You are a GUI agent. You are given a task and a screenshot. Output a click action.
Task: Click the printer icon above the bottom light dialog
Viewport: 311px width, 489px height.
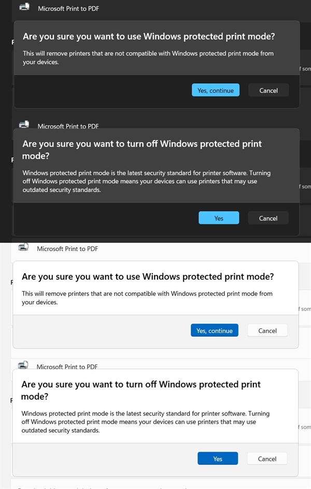[23, 365]
